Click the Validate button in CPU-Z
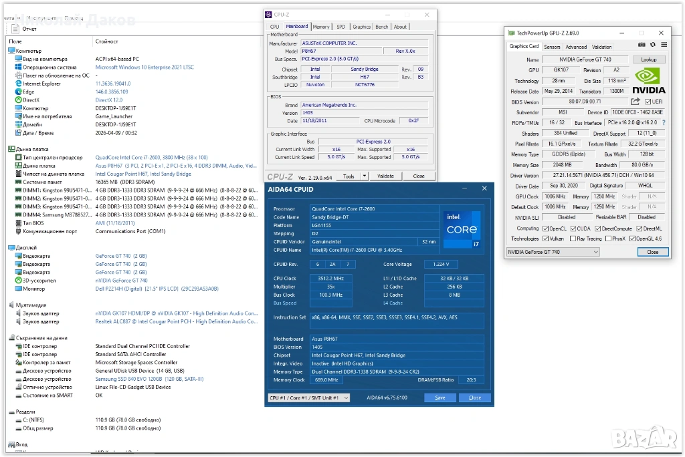Viewport: 685px width, 457px height. (385, 176)
